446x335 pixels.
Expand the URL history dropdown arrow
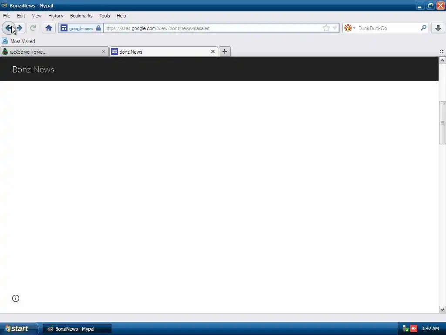point(335,28)
